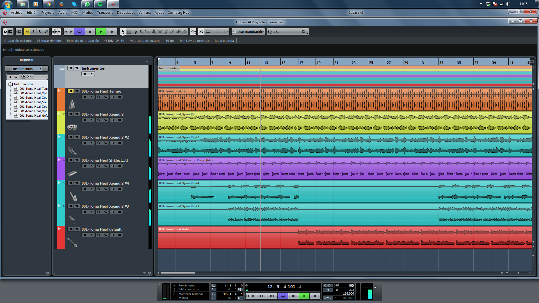
Task: Collapse the Instrumentos folder track
Action: [62, 68]
